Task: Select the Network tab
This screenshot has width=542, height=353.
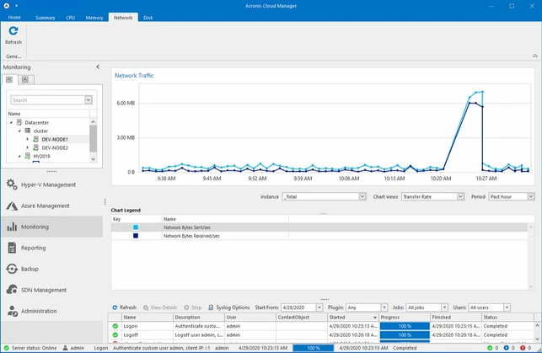Action: [123, 17]
